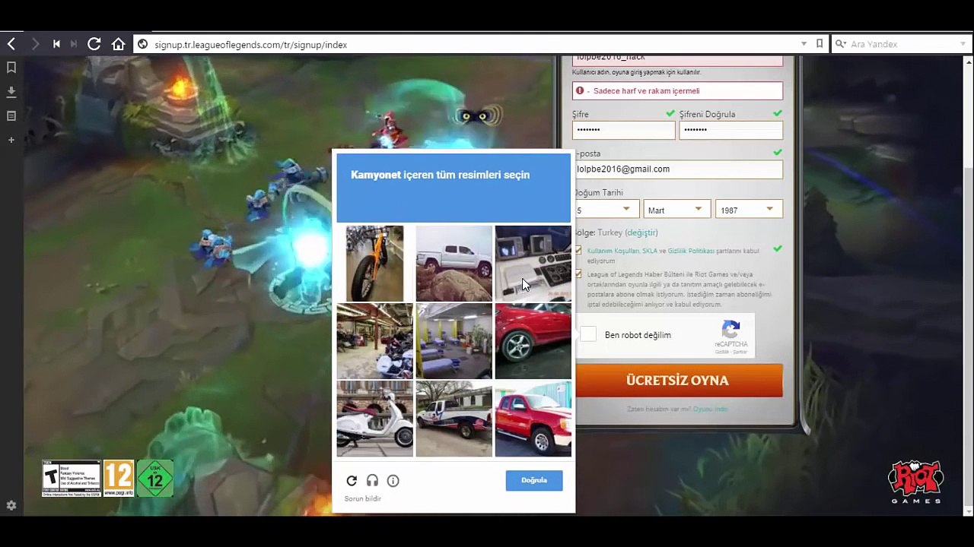This screenshot has width=974, height=547.
Task: Open the Mart month dropdown
Action: coord(677,209)
